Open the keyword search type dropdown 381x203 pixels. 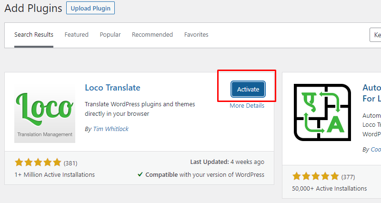coord(375,35)
